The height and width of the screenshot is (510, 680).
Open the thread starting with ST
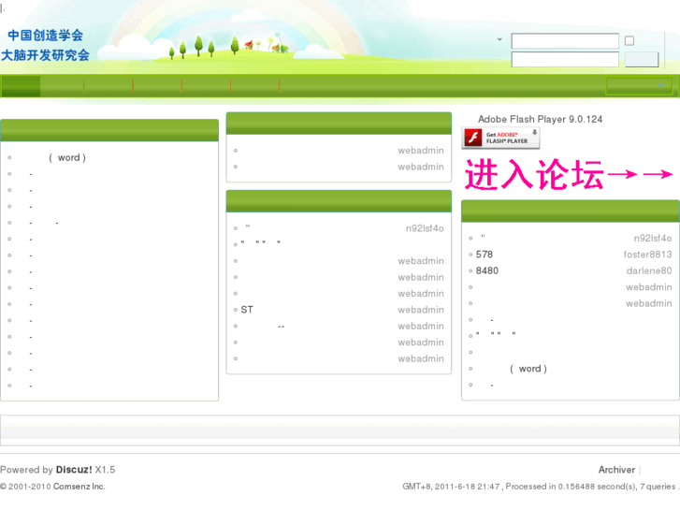[247, 310]
